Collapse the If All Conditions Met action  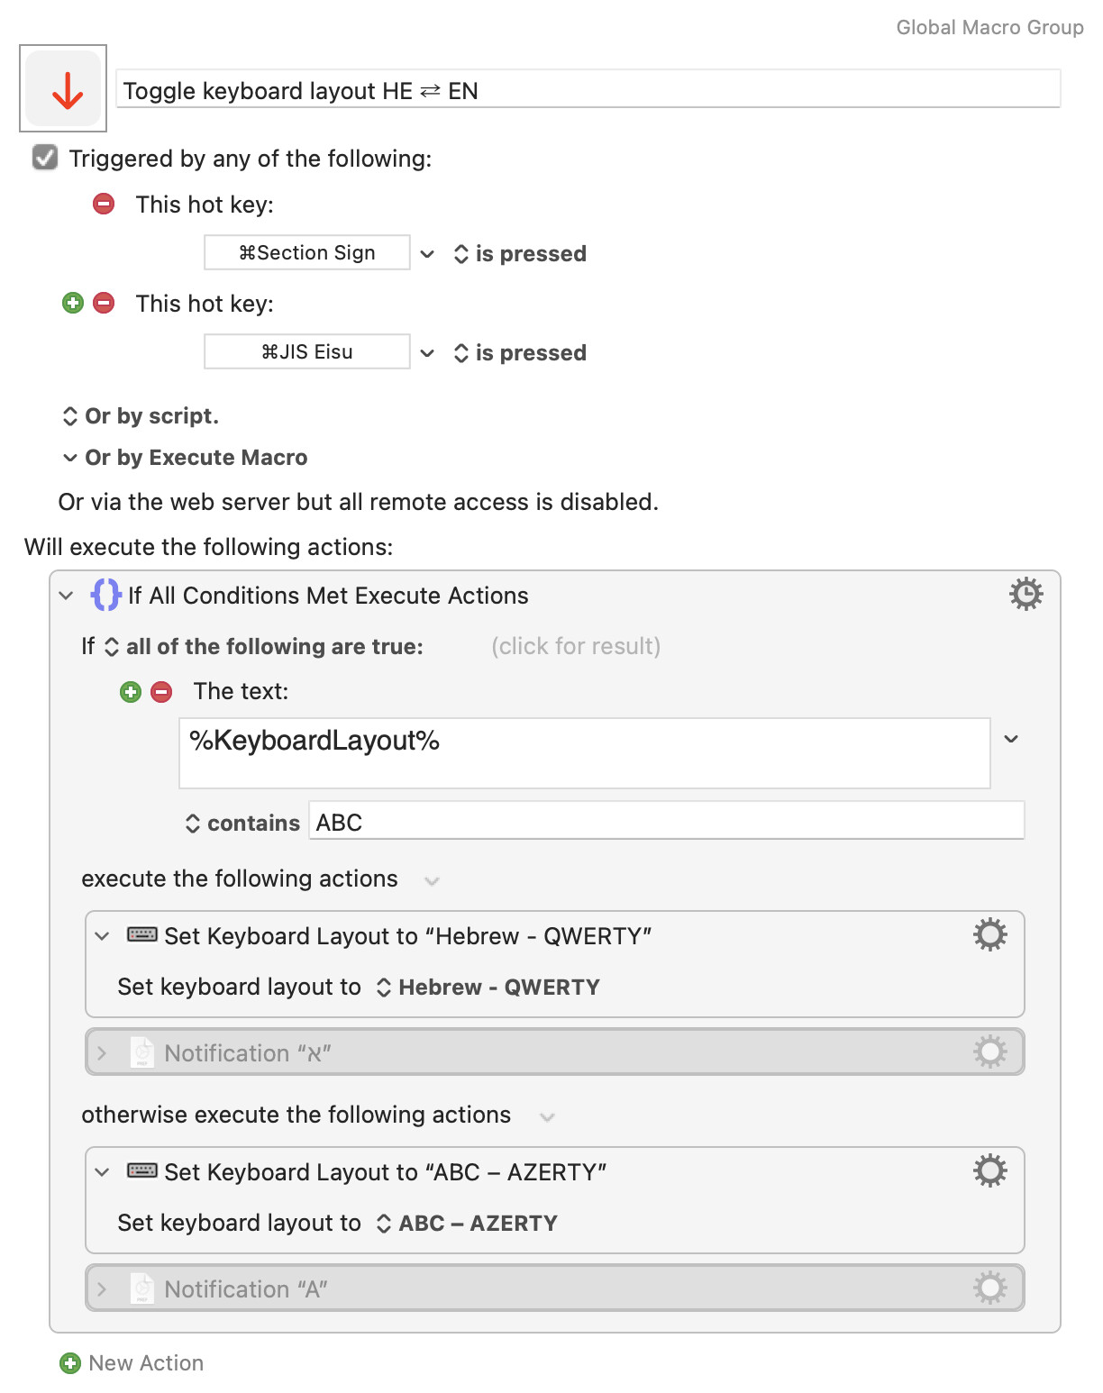pos(66,596)
